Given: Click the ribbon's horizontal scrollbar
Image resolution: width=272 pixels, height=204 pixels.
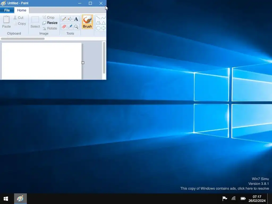Looking at the screenshot, I should coord(23,39).
